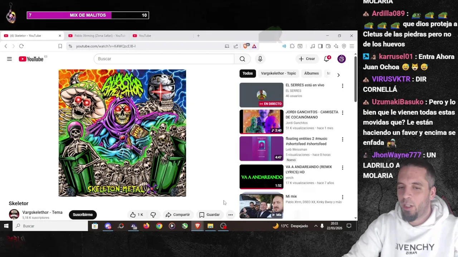Open Google Chrome from the taskbar

(x=159, y=226)
